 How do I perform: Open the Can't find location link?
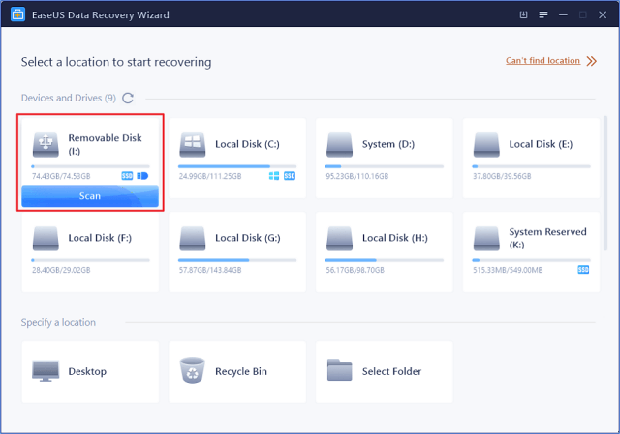tap(542, 60)
